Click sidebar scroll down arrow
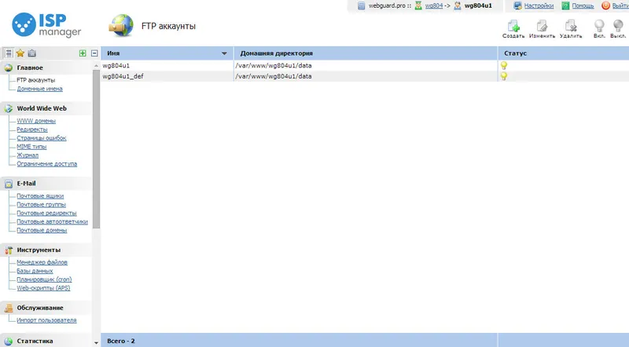 96,342
